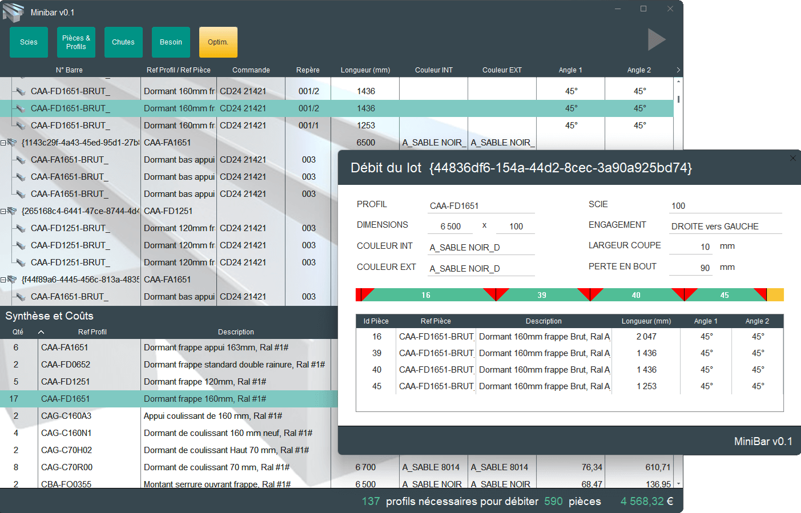Collapse the {265168c4 lot tree node

[3, 211]
